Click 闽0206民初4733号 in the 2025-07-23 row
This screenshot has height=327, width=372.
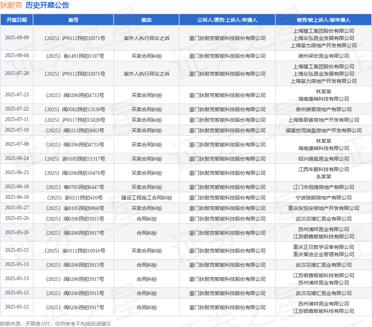(75, 95)
